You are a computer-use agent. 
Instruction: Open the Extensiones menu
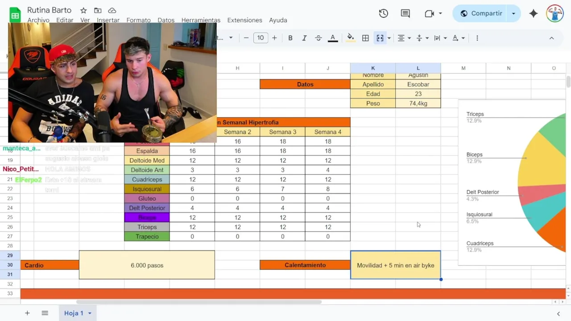pos(244,20)
